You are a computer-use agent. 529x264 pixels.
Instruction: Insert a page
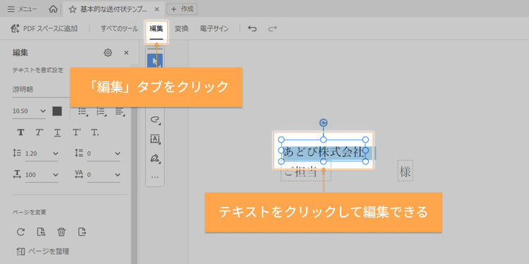41,232
